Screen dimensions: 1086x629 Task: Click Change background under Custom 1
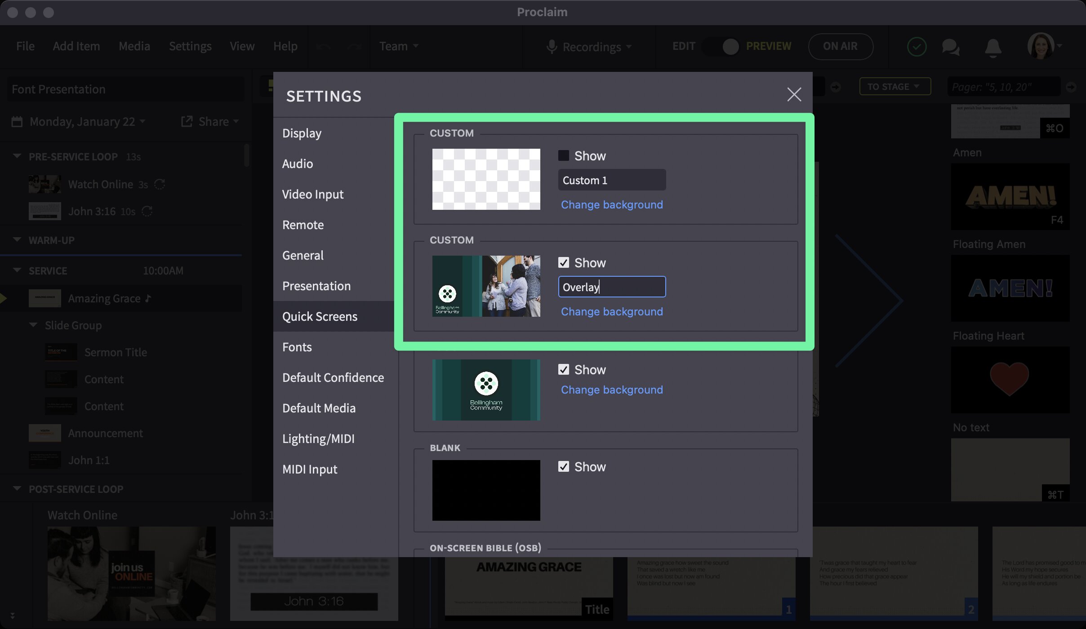tap(611, 204)
